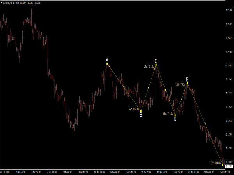Open the chart menu arrow beside EURUSD,H1
The image size is (234, 175).
click(x=1, y=3)
